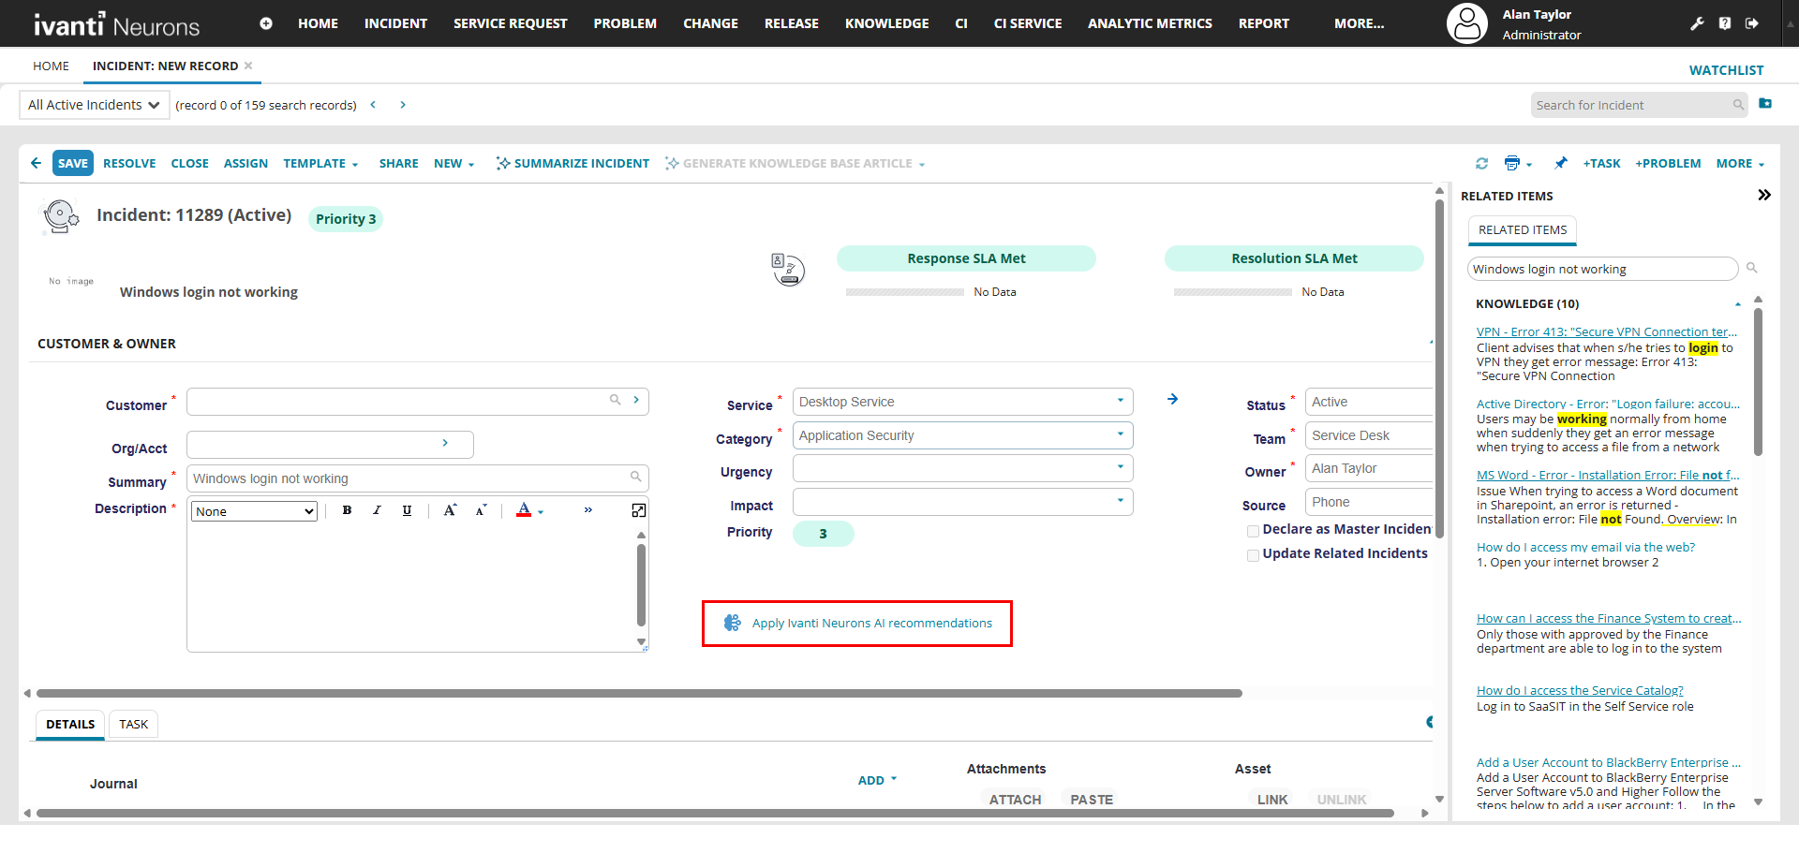Click the wrench settings icon in header
The image size is (1799, 853).
(1697, 23)
